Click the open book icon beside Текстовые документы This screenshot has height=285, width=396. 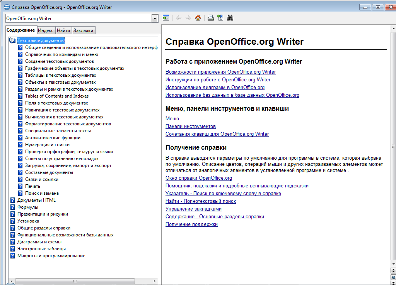[x=12, y=40]
